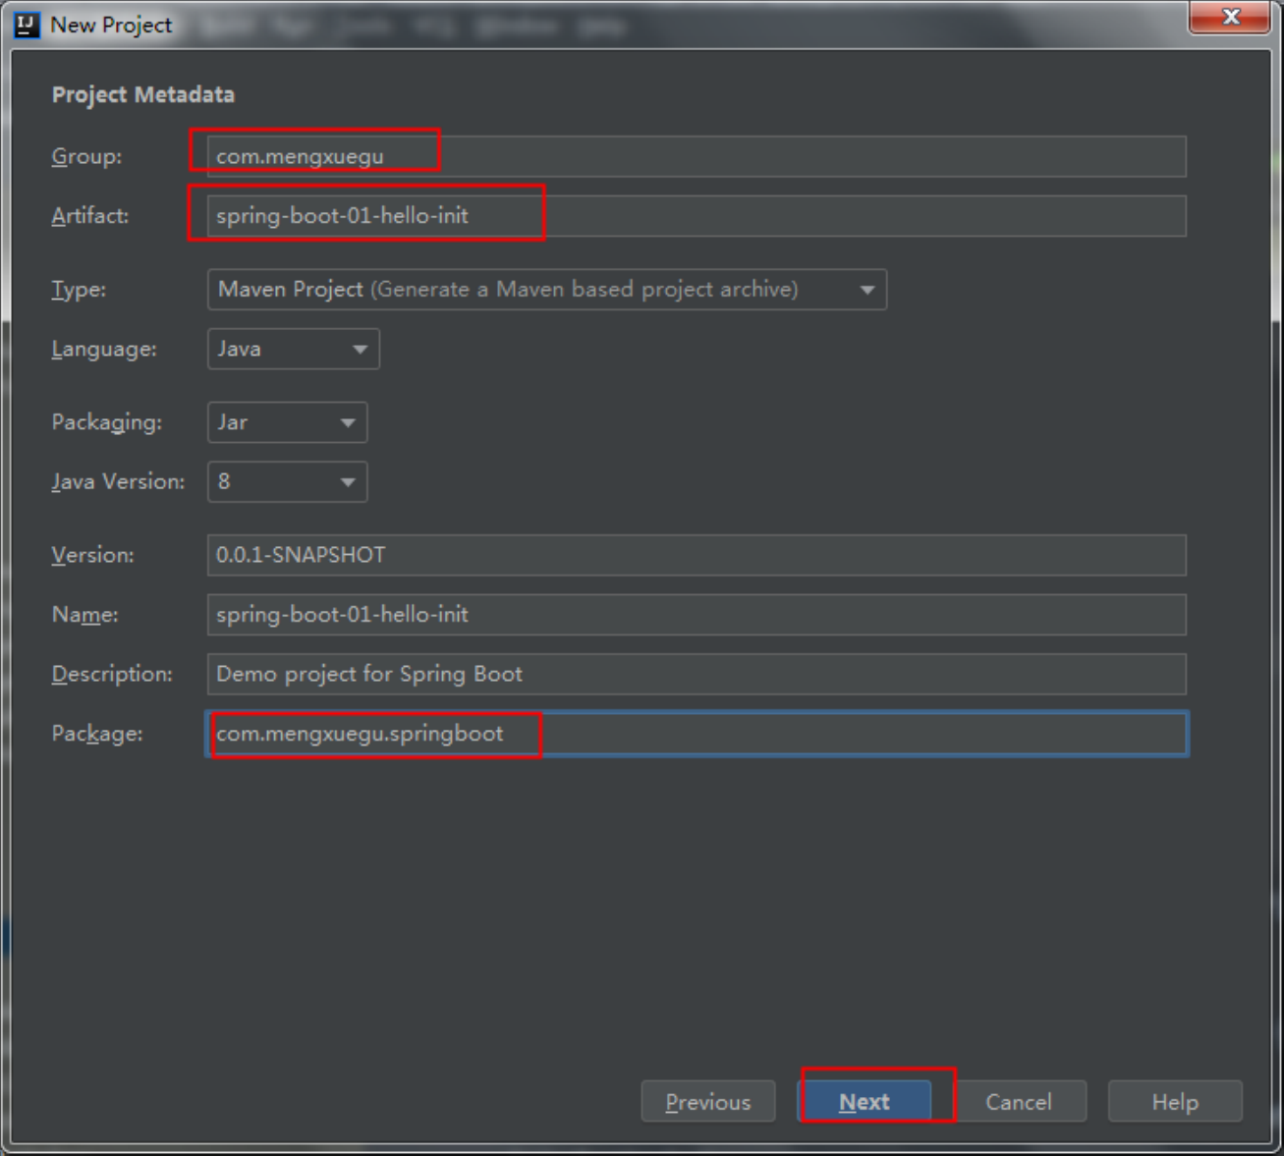Screen dimensions: 1284x1156
Task: Click the Language label
Action: tap(104, 349)
